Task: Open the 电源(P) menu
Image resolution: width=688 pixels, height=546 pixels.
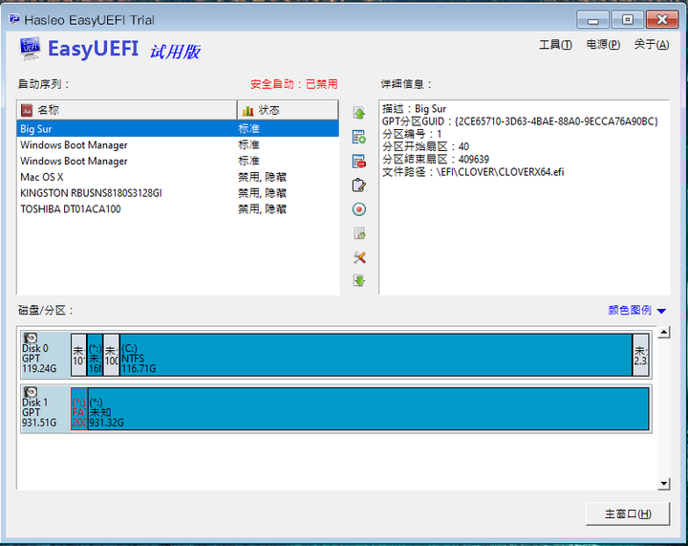Action: [603, 44]
